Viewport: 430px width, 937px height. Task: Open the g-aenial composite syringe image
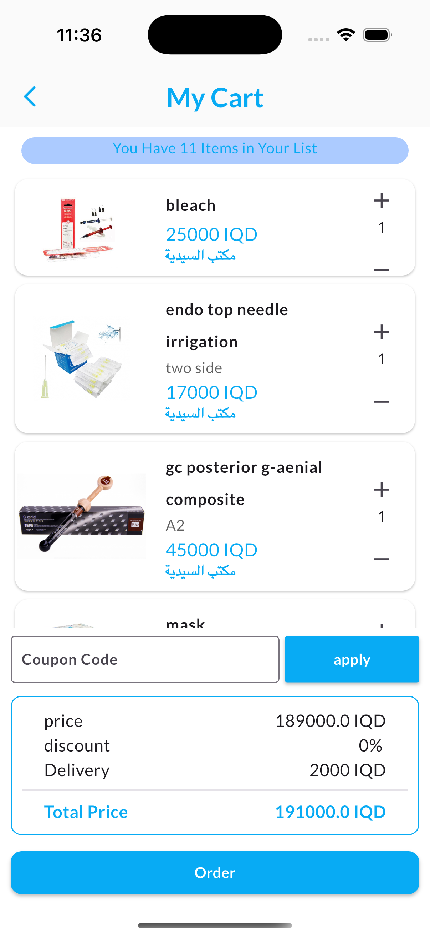click(82, 516)
